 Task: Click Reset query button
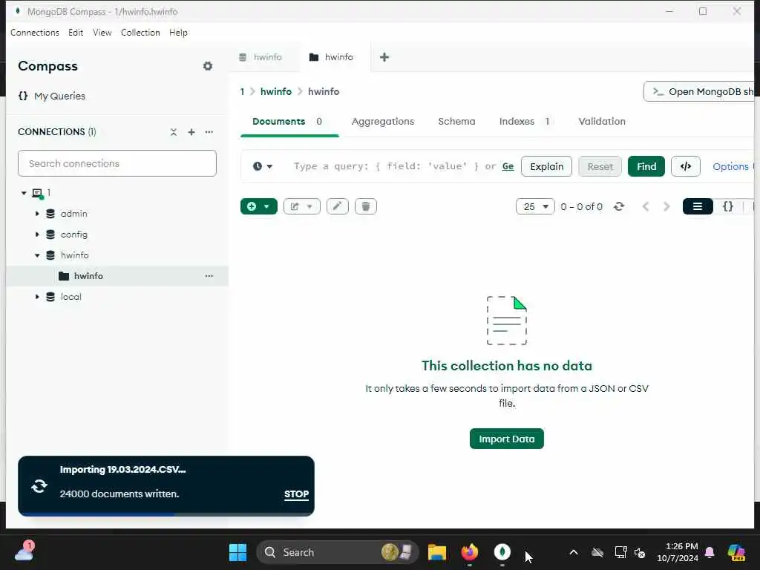pos(600,166)
